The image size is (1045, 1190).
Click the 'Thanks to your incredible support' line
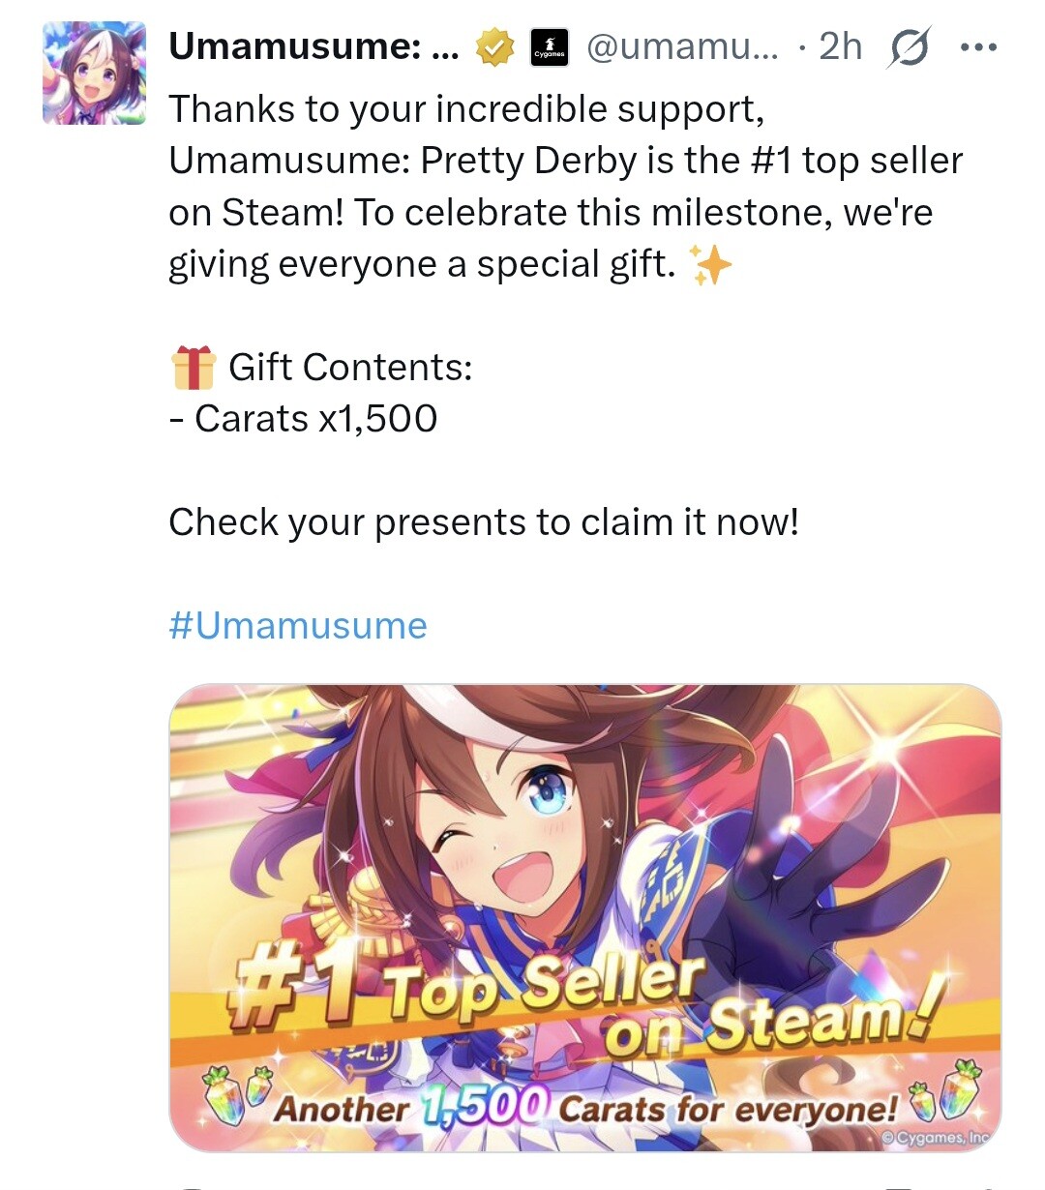pos(466,109)
